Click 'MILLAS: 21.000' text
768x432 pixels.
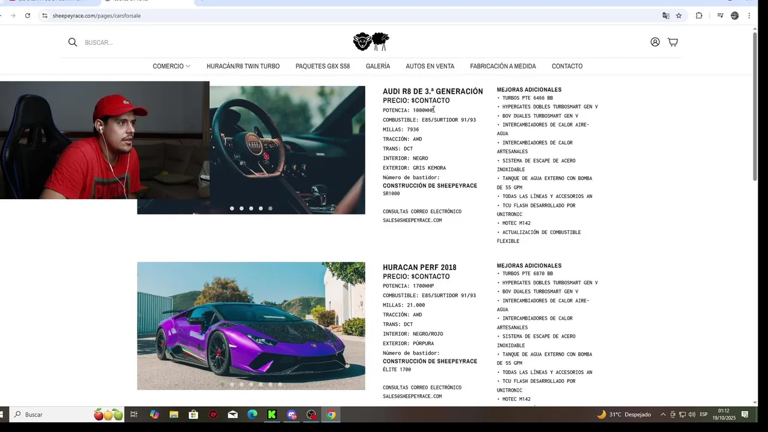[404, 305]
